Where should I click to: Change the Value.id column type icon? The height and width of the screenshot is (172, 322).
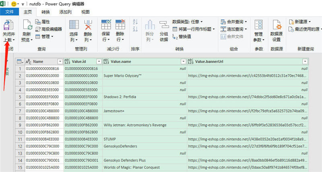click(67, 62)
